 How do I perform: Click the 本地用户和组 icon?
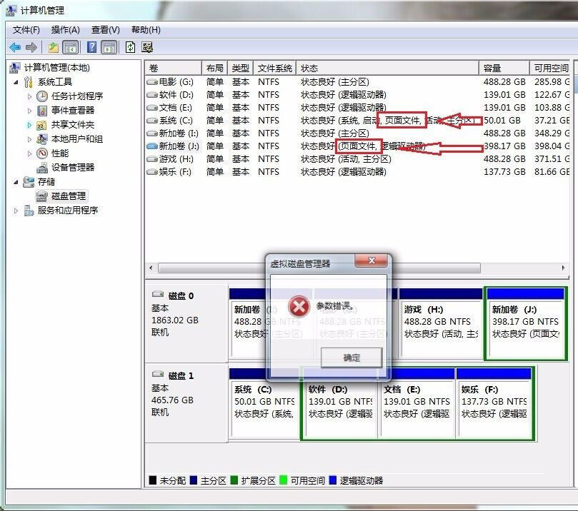point(42,139)
